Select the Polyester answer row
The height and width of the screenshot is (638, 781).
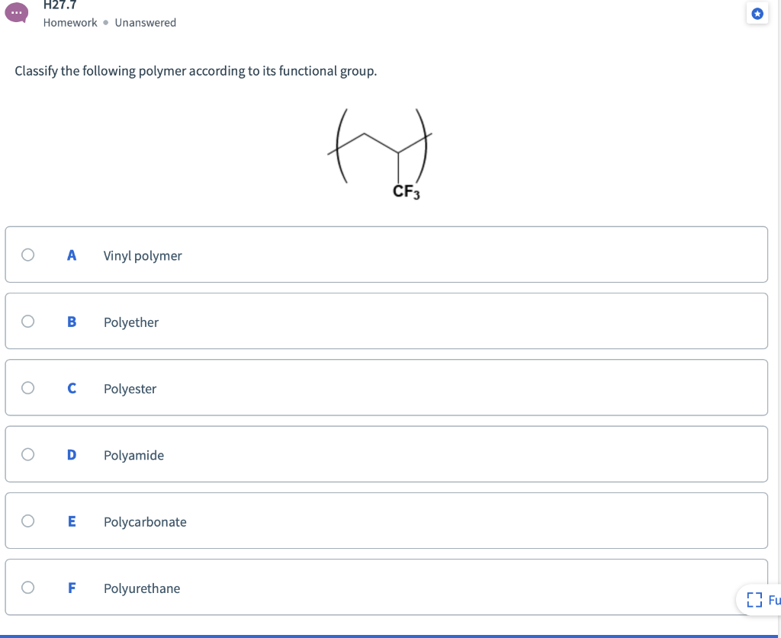(x=387, y=387)
